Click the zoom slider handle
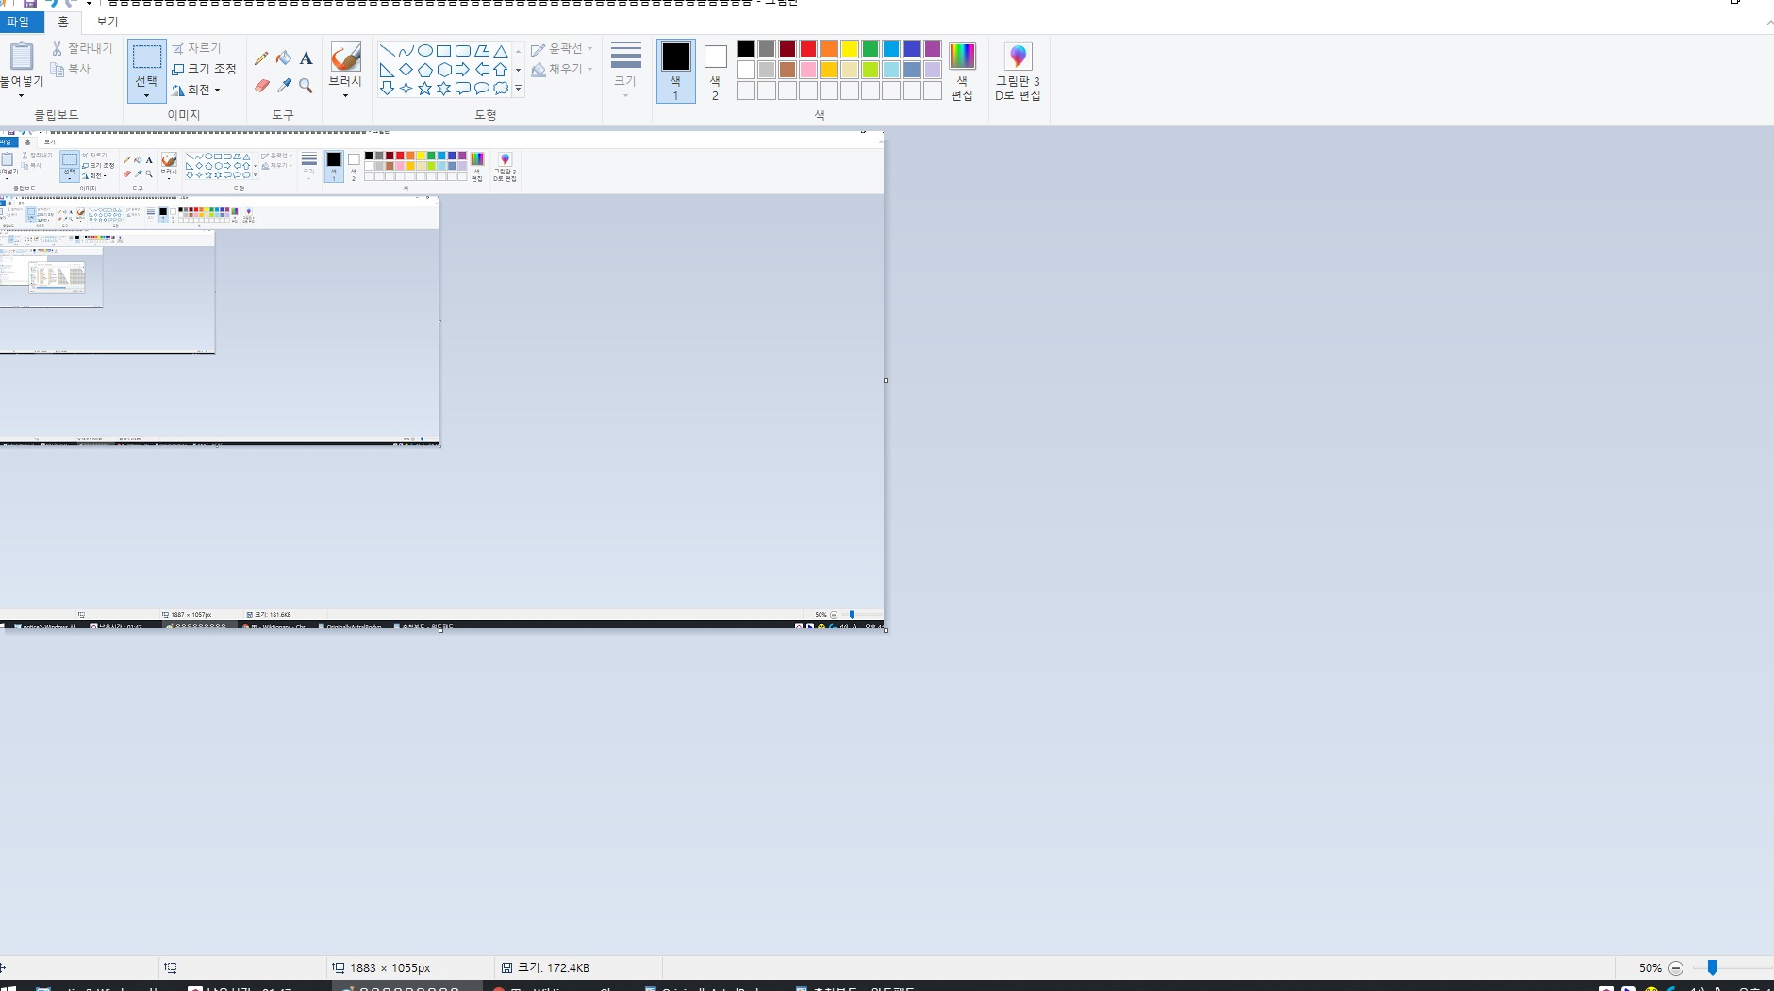The width and height of the screenshot is (1774, 991). (1713, 967)
